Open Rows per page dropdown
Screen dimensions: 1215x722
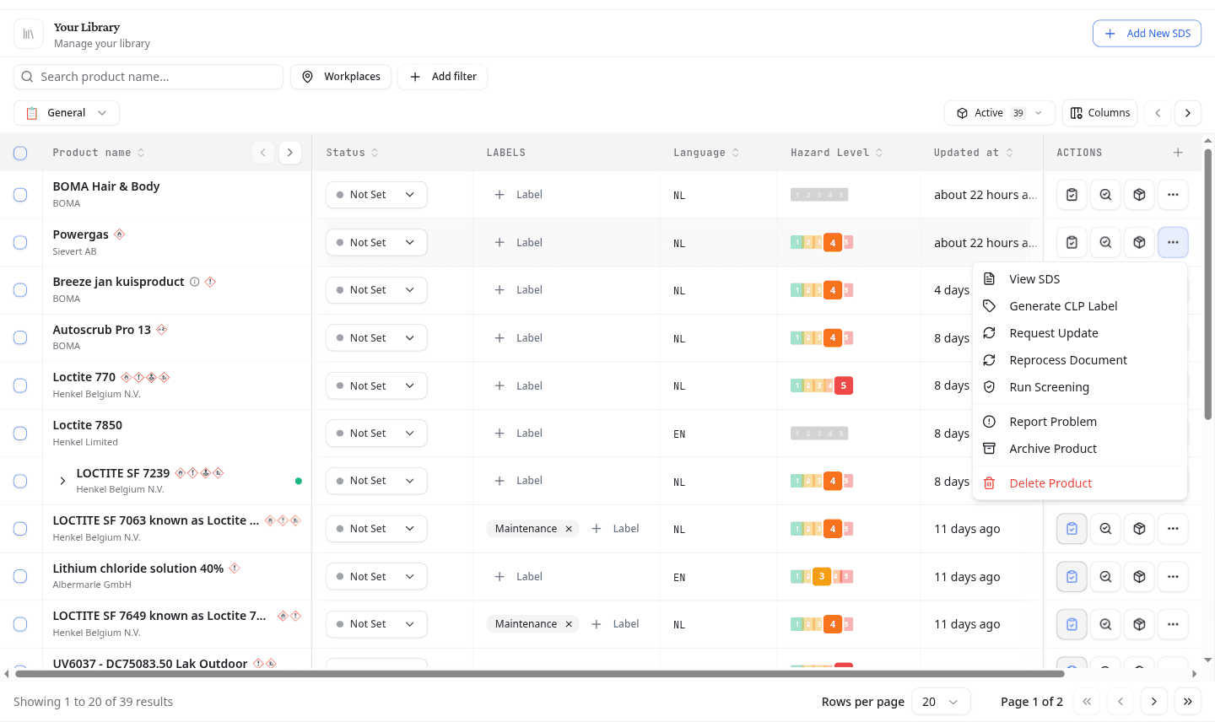(941, 702)
